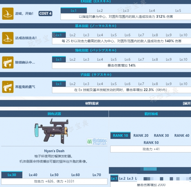Image resolution: width=191 pixels, height=187 pixels.
Task: Click the 羁绊加成 section header
Action: pos(151,114)
